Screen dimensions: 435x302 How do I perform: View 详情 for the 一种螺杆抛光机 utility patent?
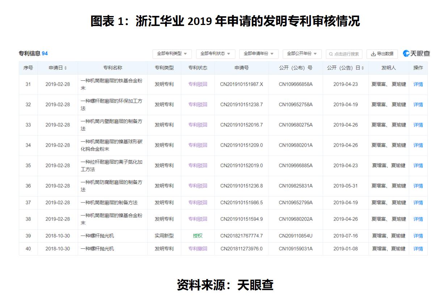[418, 236]
